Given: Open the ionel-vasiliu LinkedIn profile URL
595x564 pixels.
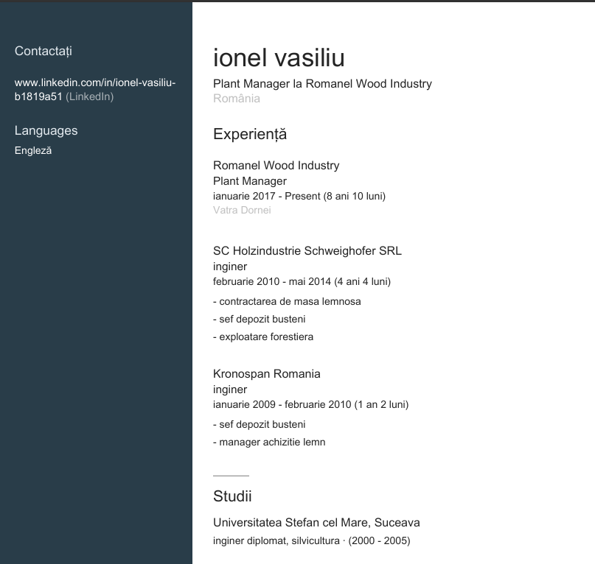Looking at the screenshot, I should [94, 82].
